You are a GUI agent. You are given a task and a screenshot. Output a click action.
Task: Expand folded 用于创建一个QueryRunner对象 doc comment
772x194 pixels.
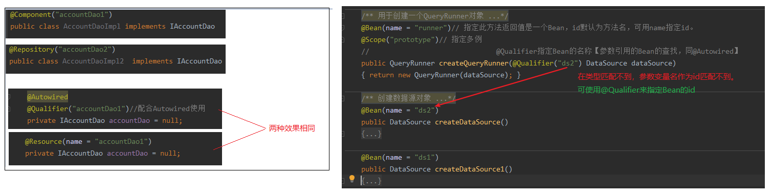[x=435, y=16]
